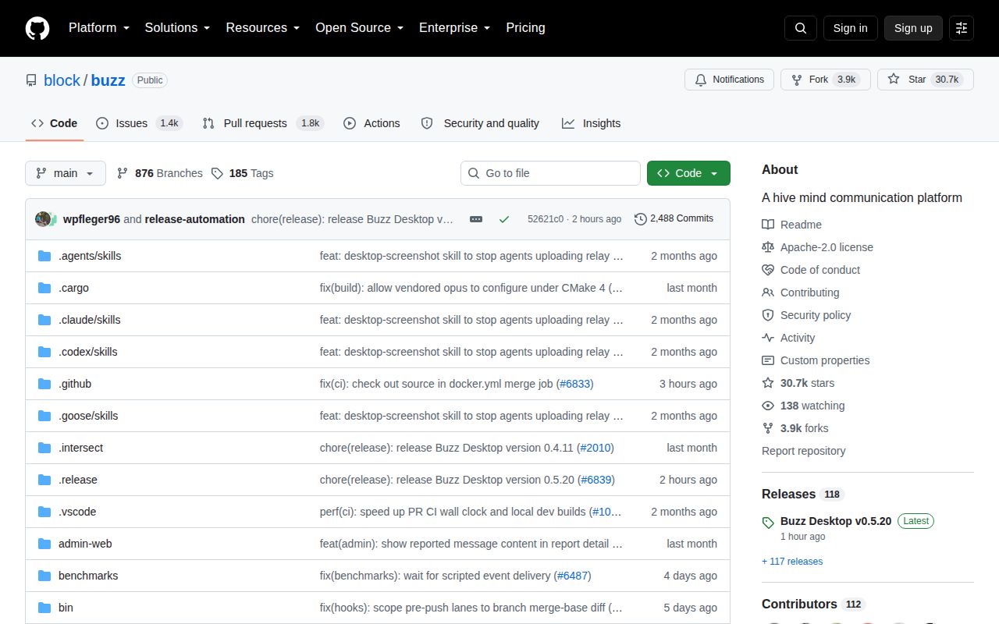Image resolution: width=999 pixels, height=624 pixels.
Task: Open the Pricing page
Action: point(525,28)
